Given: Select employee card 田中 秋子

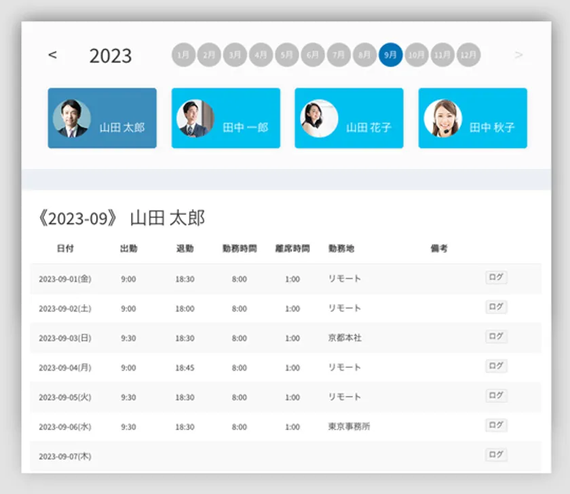Looking at the screenshot, I should [472, 118].
